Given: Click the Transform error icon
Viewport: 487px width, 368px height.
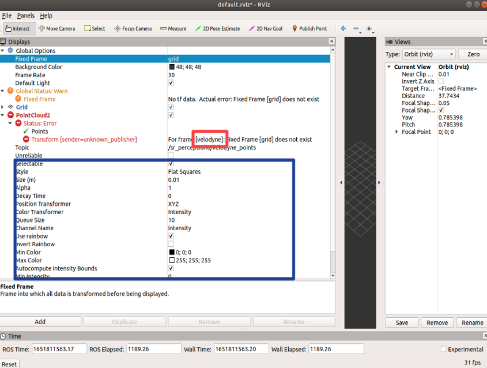Looking at the screenshot, I should (x=26, y=139).
